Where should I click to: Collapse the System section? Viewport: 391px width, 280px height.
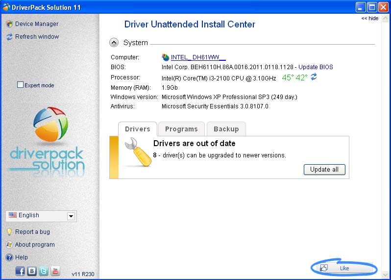[x=114, y=43]
